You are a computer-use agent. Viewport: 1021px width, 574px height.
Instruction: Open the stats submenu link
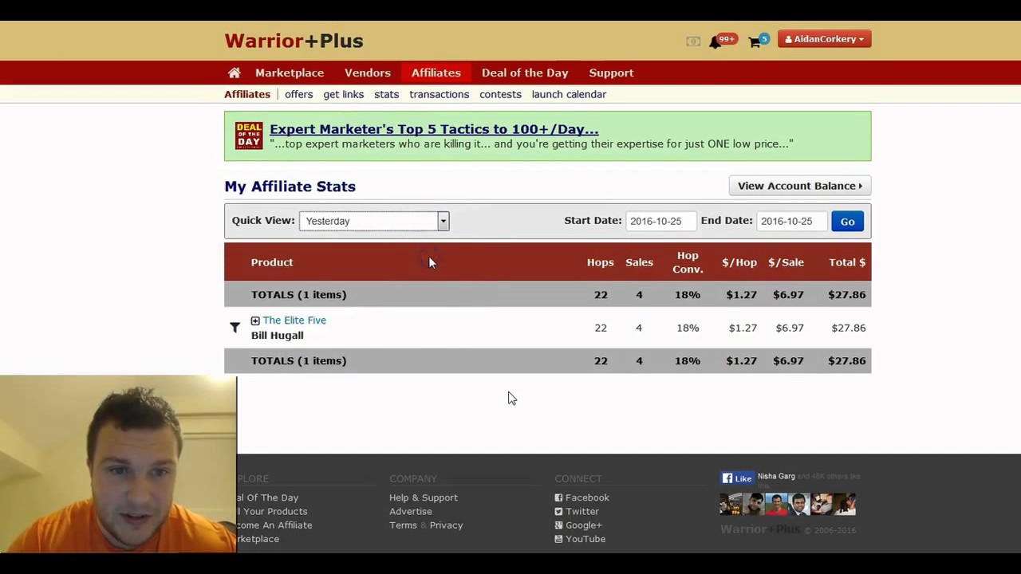(x=386, y=94)
